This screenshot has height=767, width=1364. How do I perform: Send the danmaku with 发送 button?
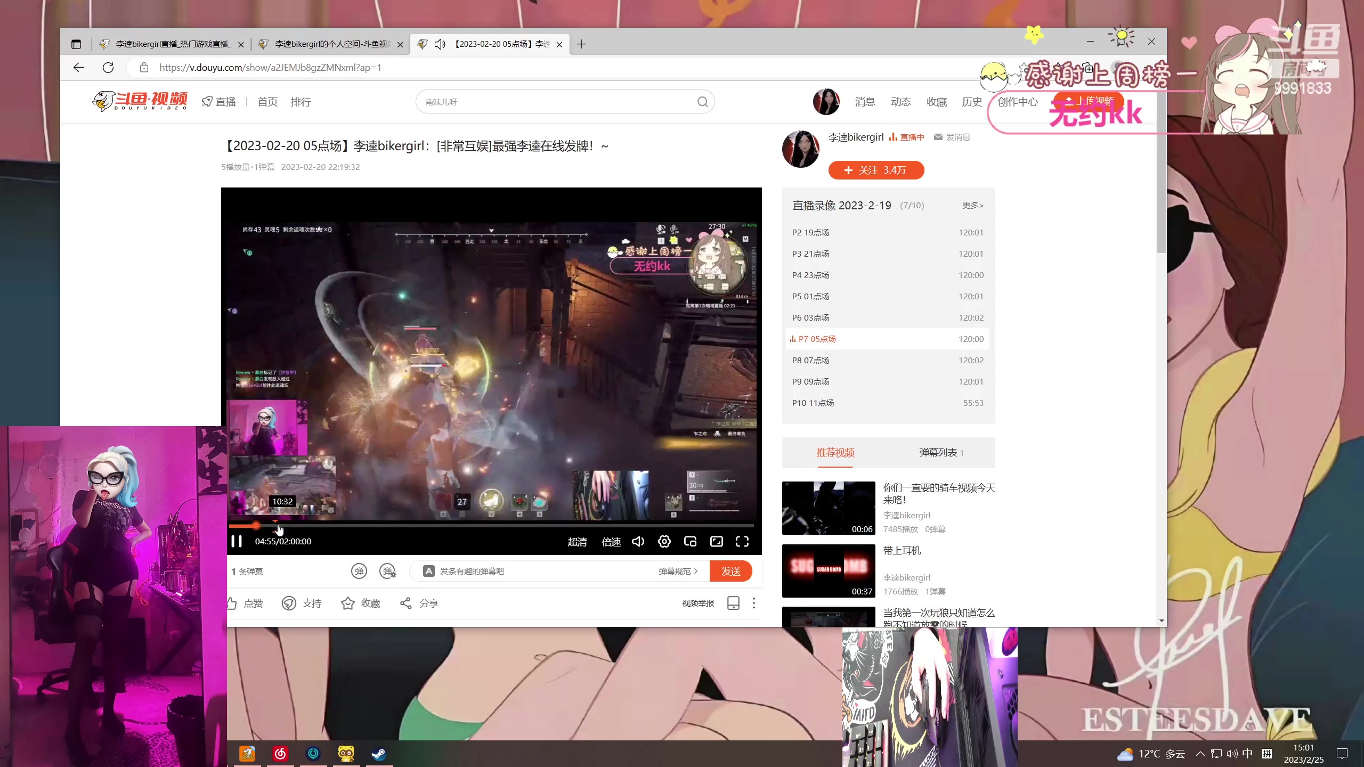(x=730, y=571)
